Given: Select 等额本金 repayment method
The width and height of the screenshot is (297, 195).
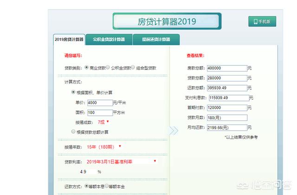Looking at the screenshot, I should (x=106, y=186).
